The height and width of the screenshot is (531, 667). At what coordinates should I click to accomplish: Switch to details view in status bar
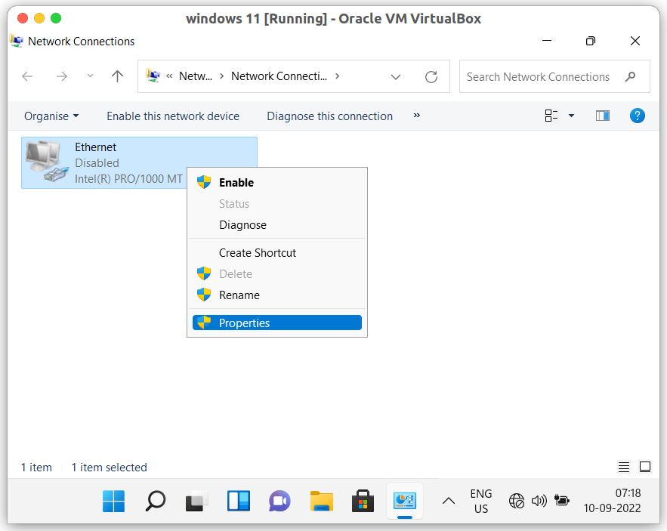(x=623, y=467)
